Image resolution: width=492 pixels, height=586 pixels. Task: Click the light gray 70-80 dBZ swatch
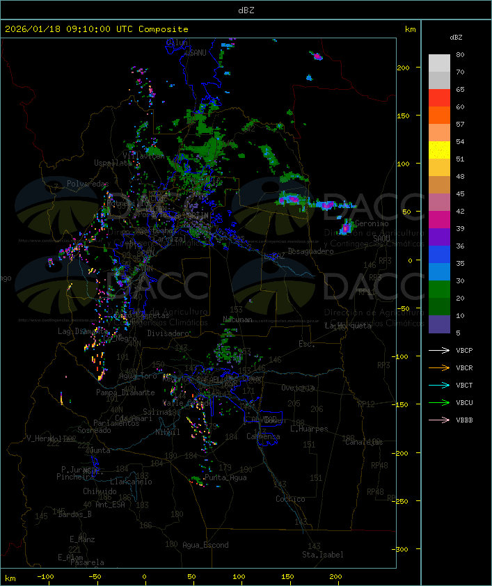tap(439, 63)
